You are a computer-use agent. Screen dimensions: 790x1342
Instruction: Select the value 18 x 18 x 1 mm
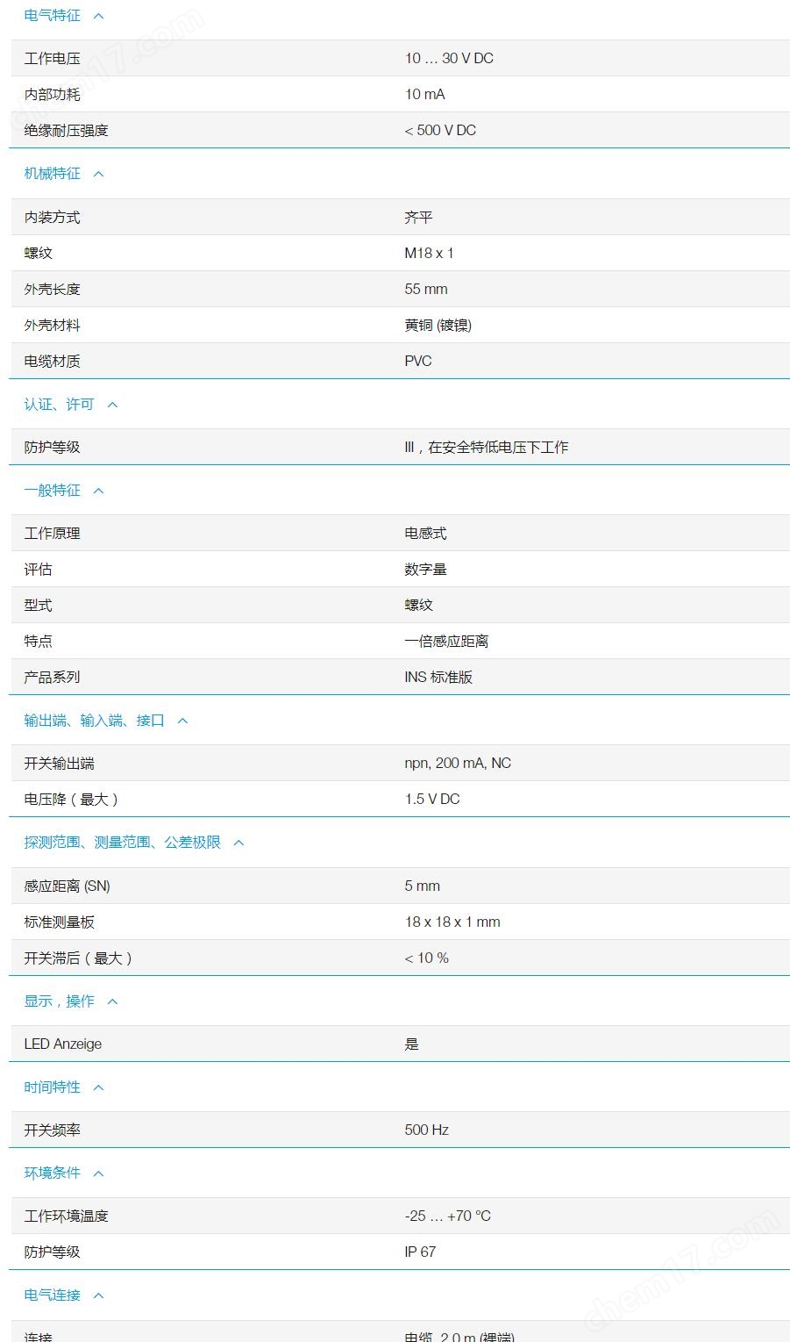[x=452, y=922]
